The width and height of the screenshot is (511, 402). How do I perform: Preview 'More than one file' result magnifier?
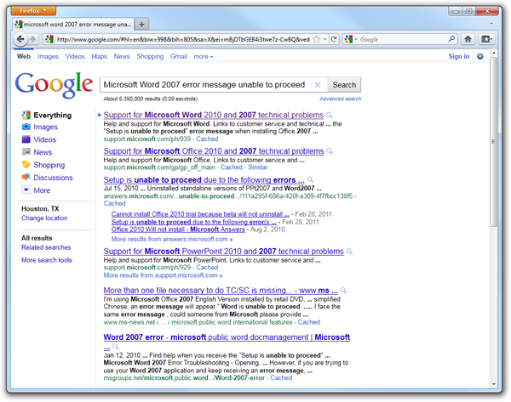click(x=343, y=291)
